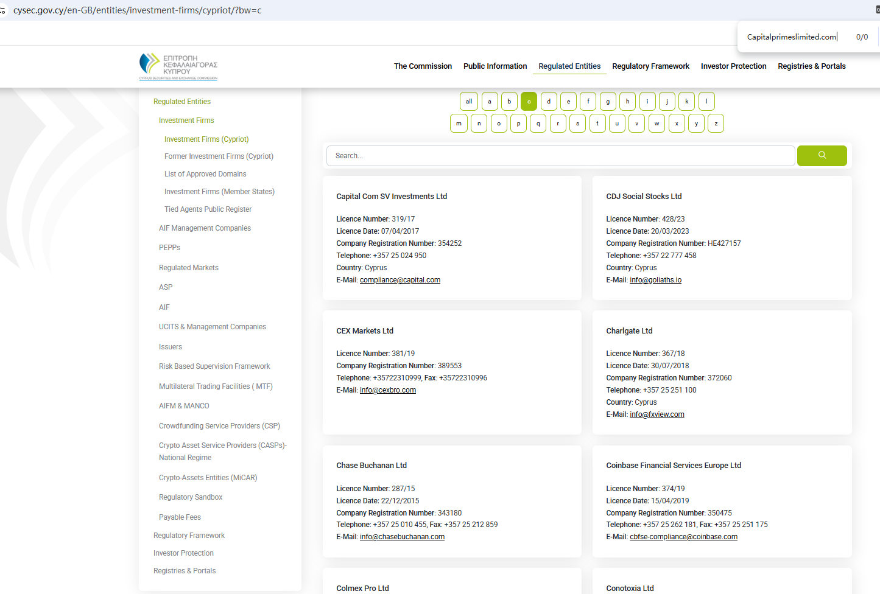Select the highlighted 'c' letter filter
Viewport: 880px width, 594px height.
click(529, 102)
